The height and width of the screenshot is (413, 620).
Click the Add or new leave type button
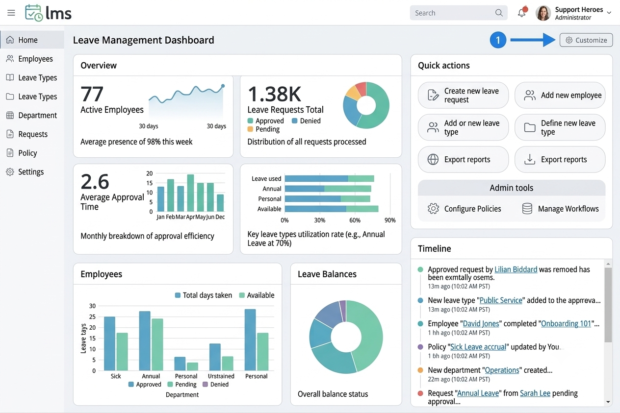click(463, 127)
